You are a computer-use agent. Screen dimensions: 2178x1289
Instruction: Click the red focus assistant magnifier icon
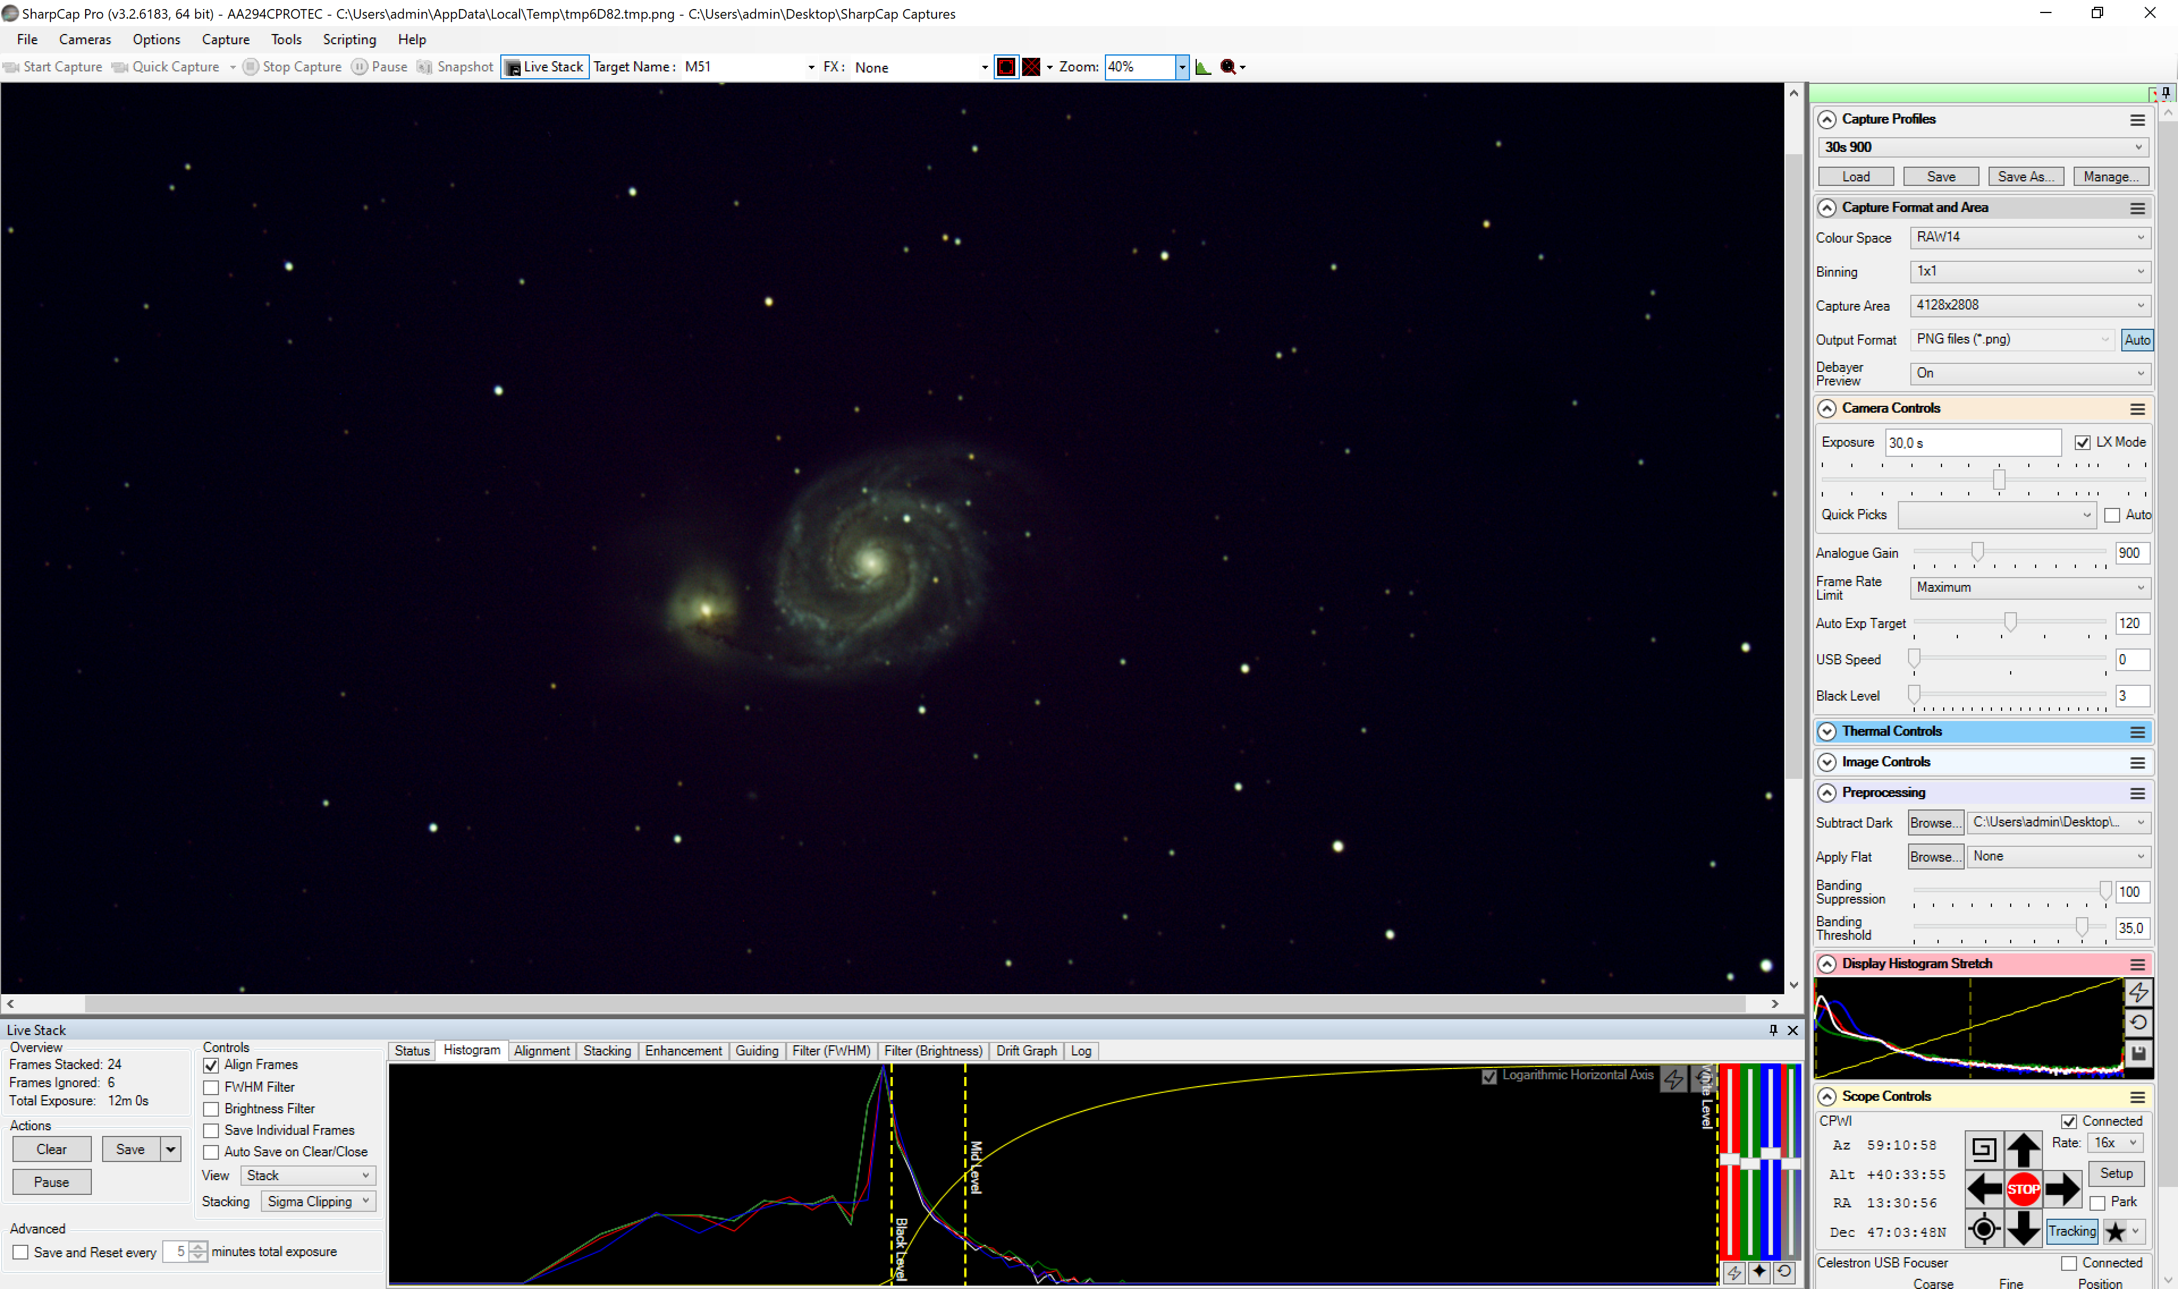point(1228,67)
